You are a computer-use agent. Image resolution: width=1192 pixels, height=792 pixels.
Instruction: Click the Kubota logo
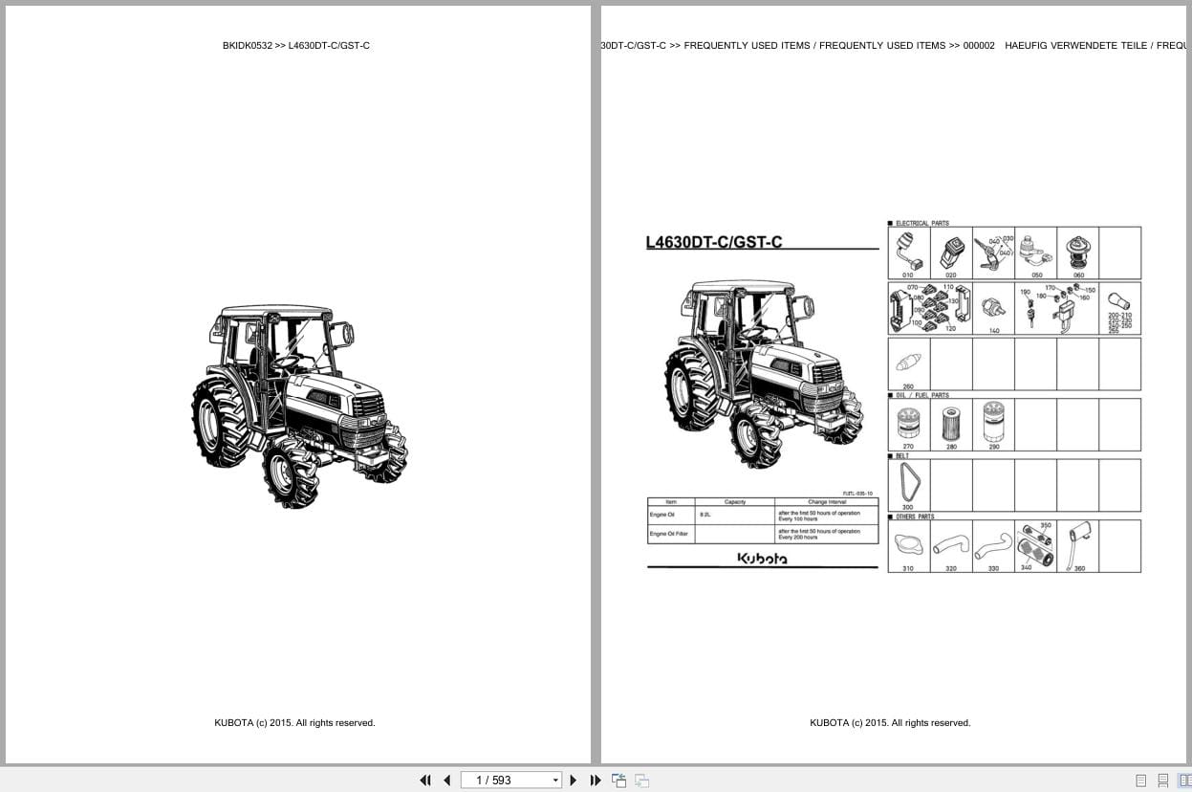tap(762, 559)
